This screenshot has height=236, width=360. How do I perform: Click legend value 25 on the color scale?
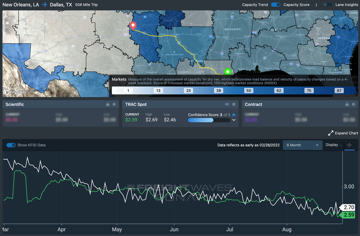pos(188,90)
